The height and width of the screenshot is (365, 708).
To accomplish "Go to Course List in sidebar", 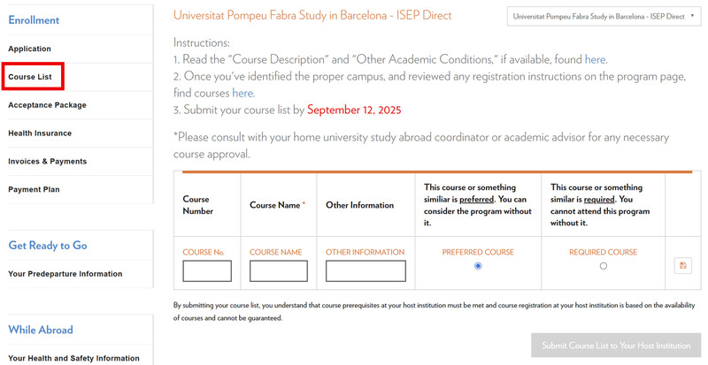I will tap(30, 77).
